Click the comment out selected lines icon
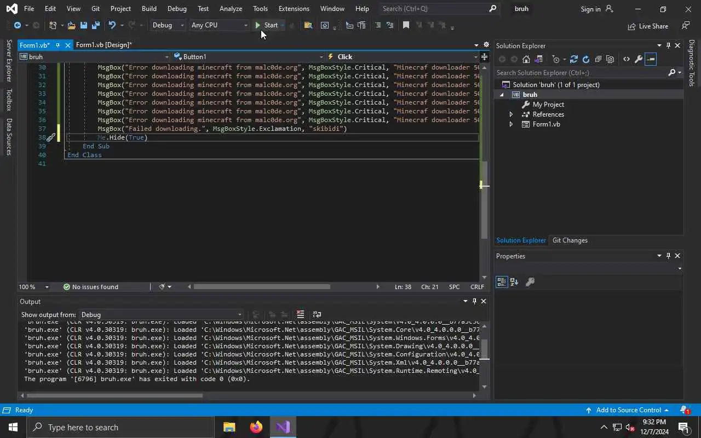 377,25
